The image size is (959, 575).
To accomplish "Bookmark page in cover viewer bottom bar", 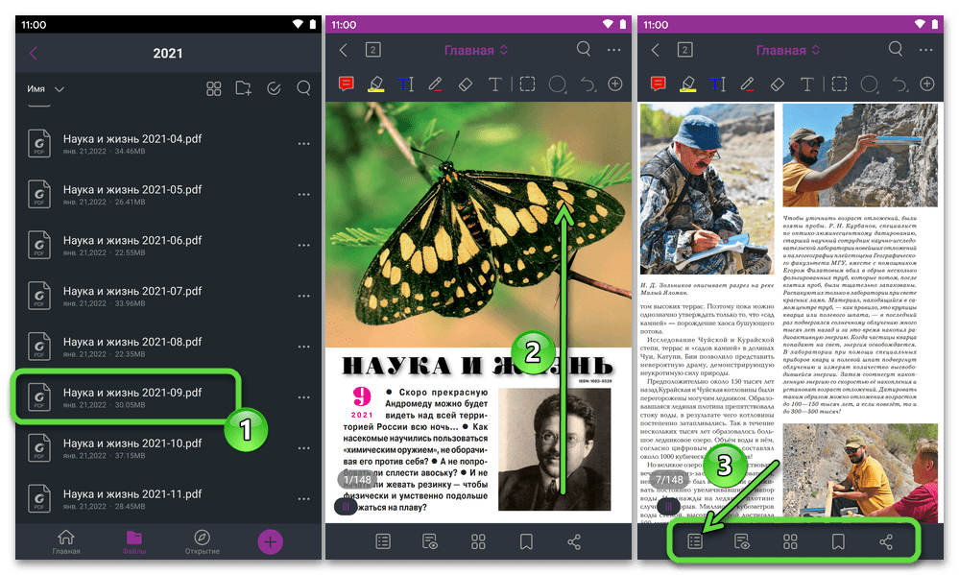I will (x=526, y=541).
